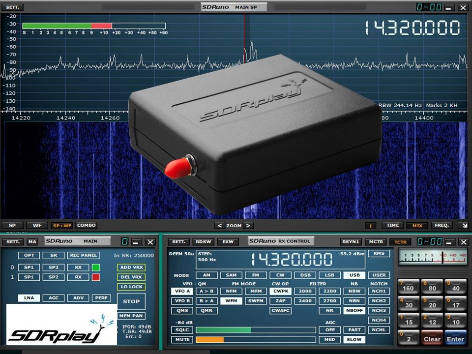This screenshot has height=354, width=472.
Task: Click SP2 for VRX row 1
Action: [x=54, y=277]
